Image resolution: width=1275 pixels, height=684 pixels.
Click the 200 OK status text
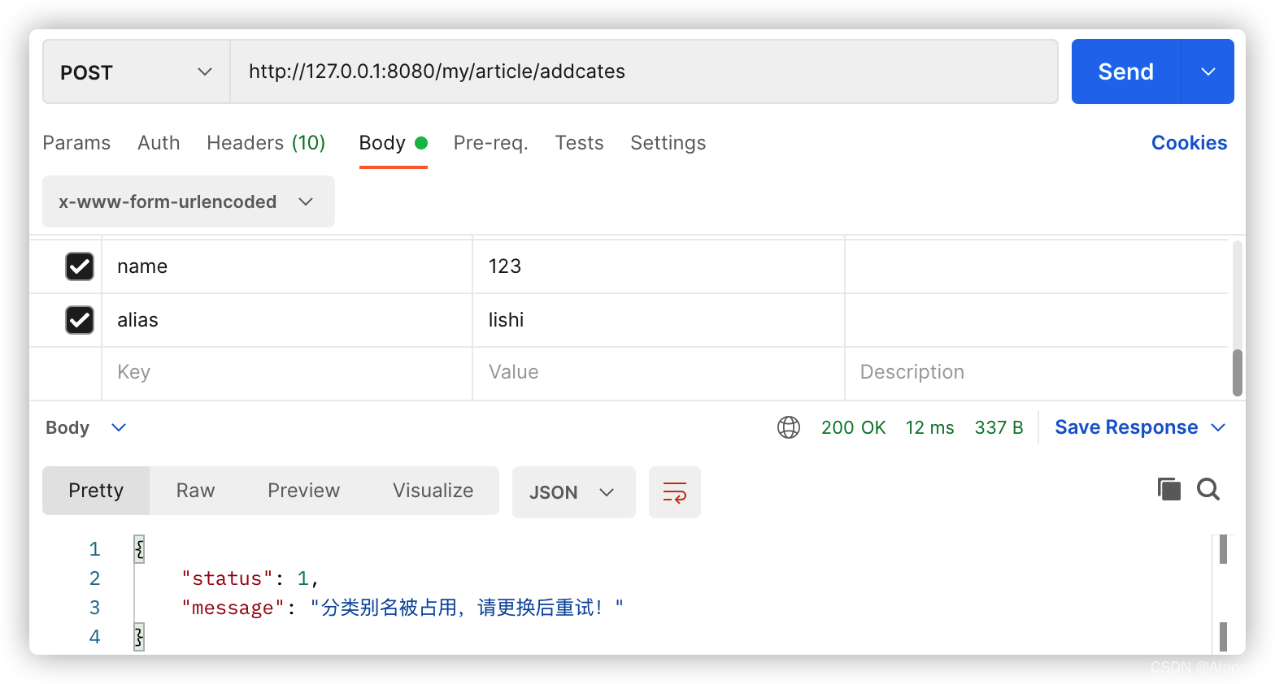pyautogui.click(x=854, y=427)
